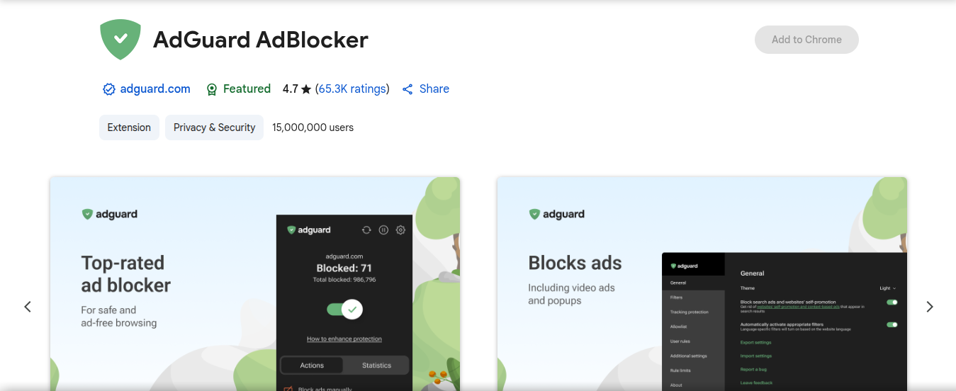
Task: Advance to the next screenshot with right arrow
Action: 930,307
